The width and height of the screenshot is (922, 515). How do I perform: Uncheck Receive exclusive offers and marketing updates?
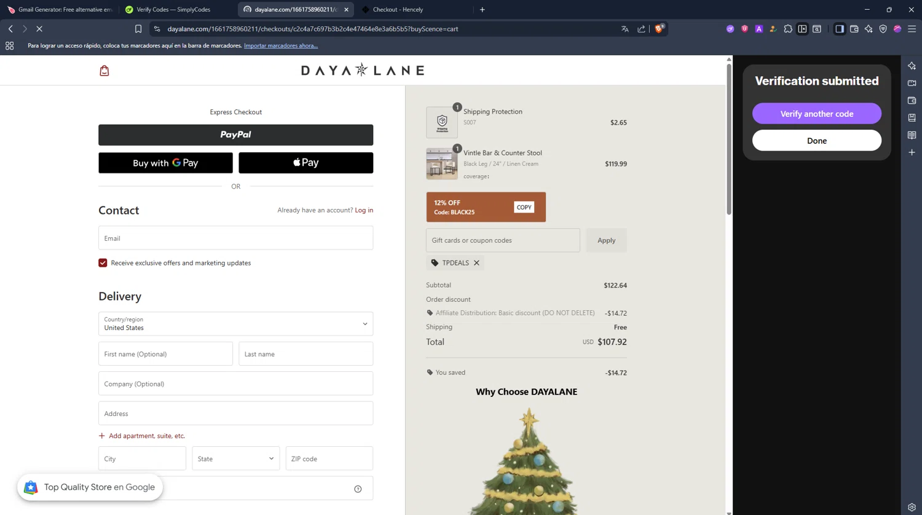[x=103, y=263]
